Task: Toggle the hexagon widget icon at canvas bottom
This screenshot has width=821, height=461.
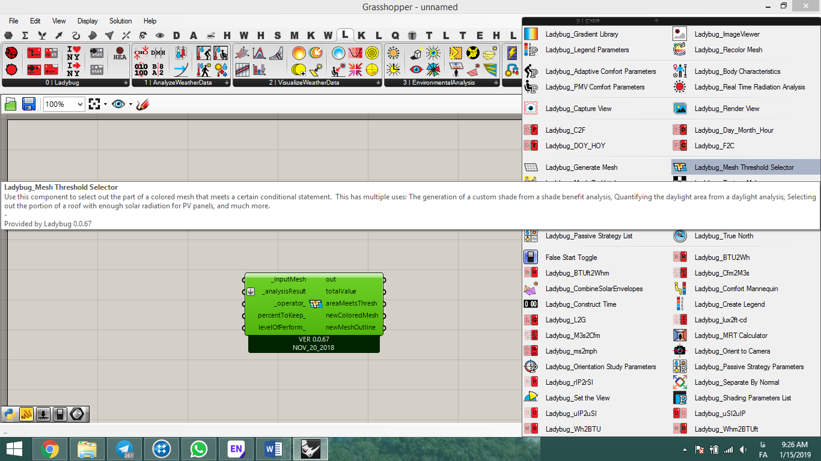Action: 77,414
